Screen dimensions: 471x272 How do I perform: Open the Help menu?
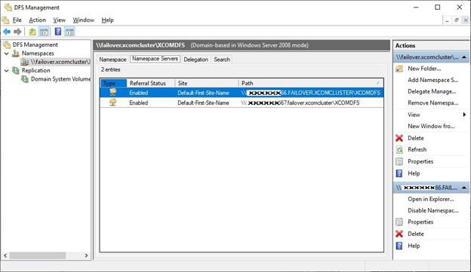[107, 20]
